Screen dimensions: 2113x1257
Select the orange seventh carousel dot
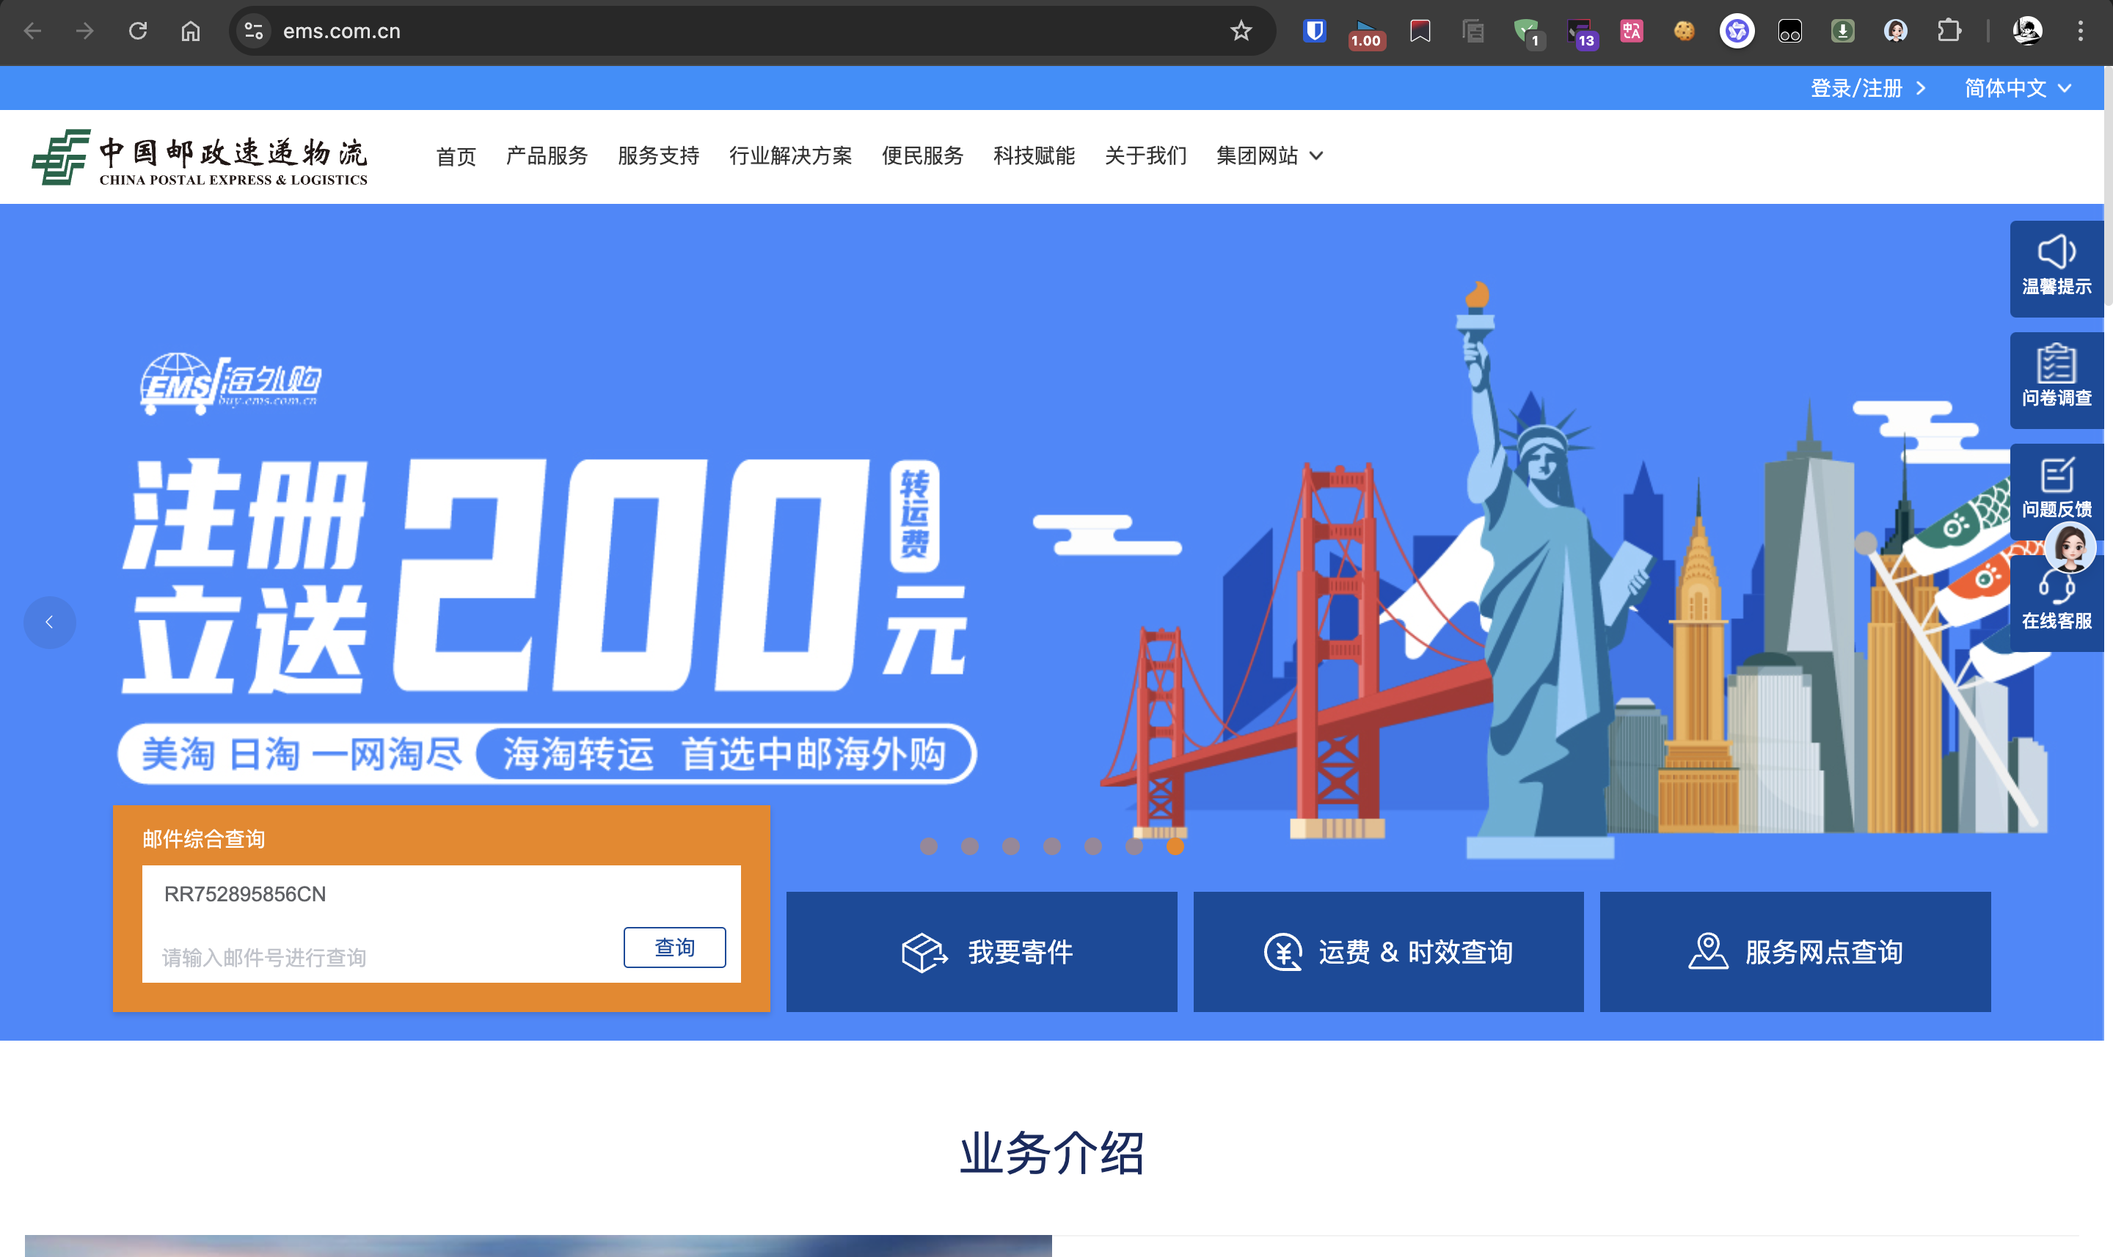1175,846
